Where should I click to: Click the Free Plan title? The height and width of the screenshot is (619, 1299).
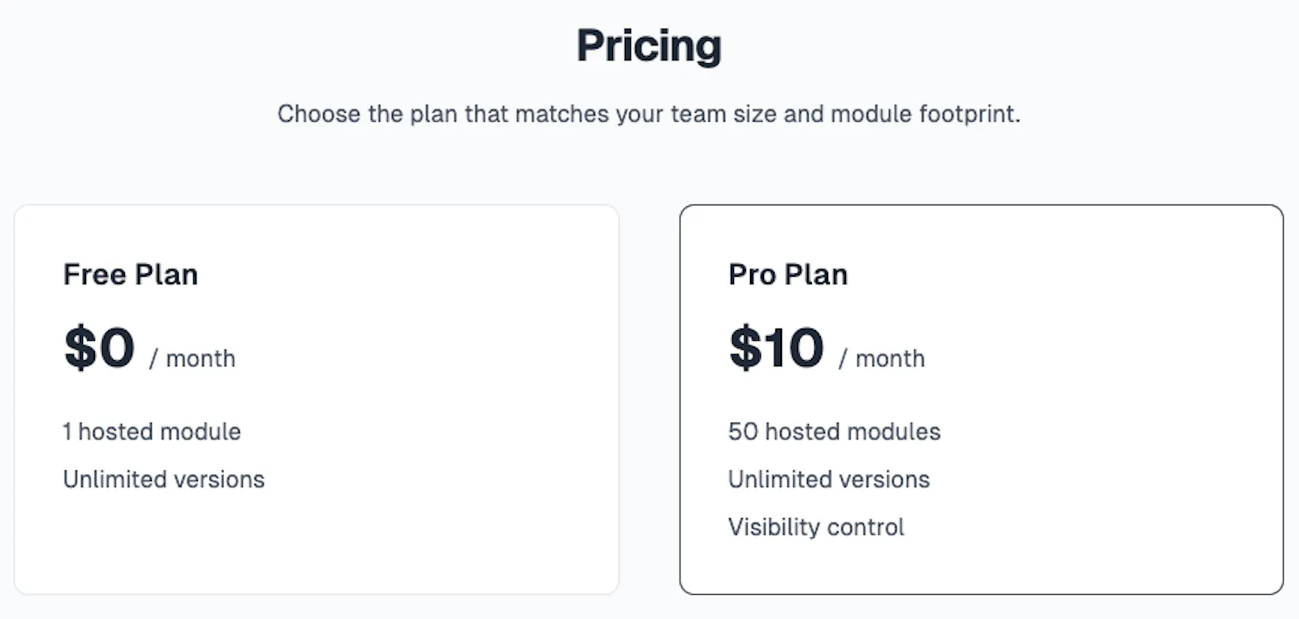pos(131,274)
